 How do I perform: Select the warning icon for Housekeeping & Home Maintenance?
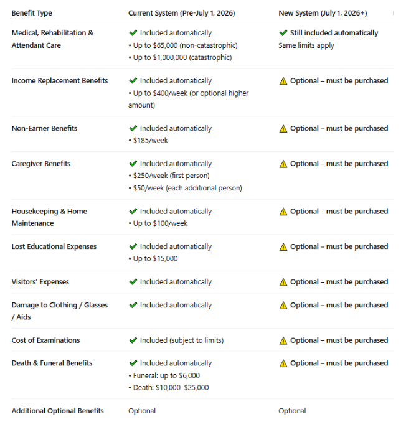[x=283, y=212]
